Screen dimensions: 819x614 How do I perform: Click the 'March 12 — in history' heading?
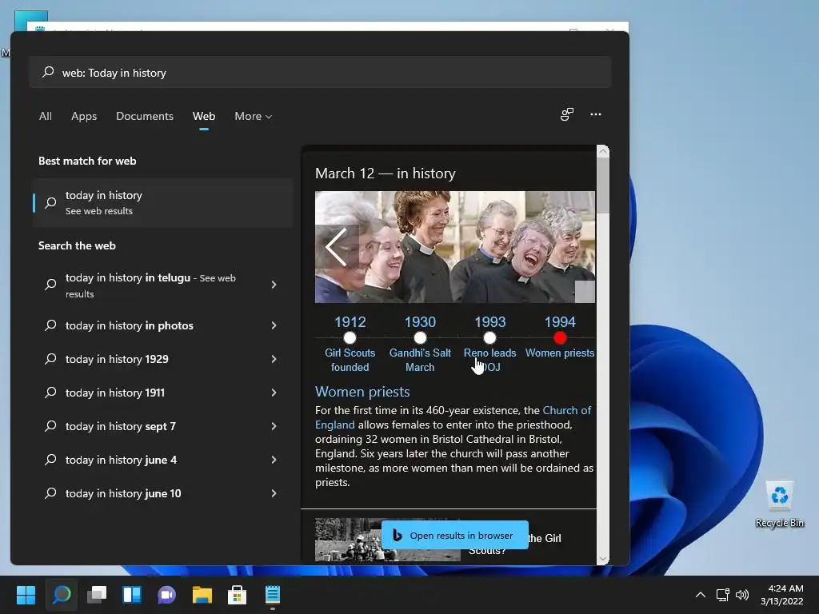tap(386, 173)
